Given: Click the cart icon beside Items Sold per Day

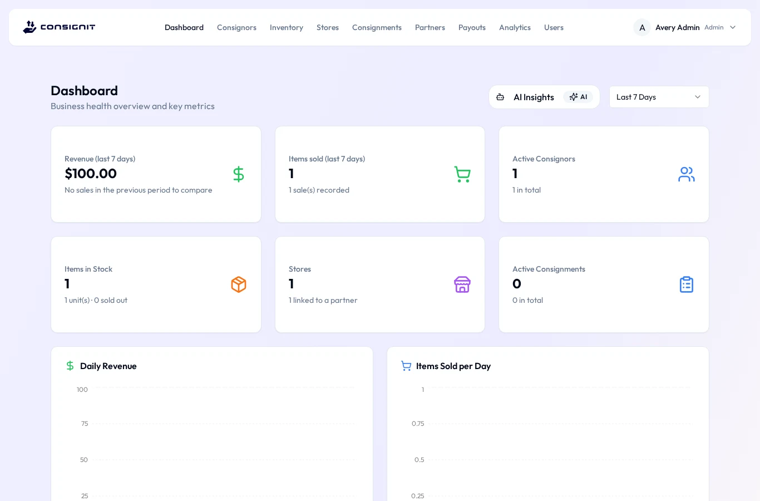Looking at the screenshot, I should tap(406, 366).
